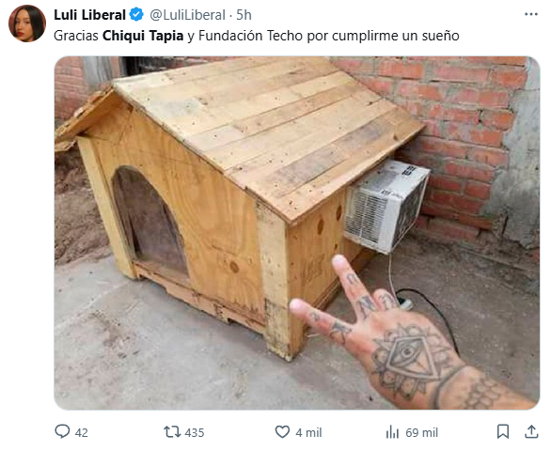Click the reply speech bubble icon
Screen dimensions: 551x451
[62, 431]
